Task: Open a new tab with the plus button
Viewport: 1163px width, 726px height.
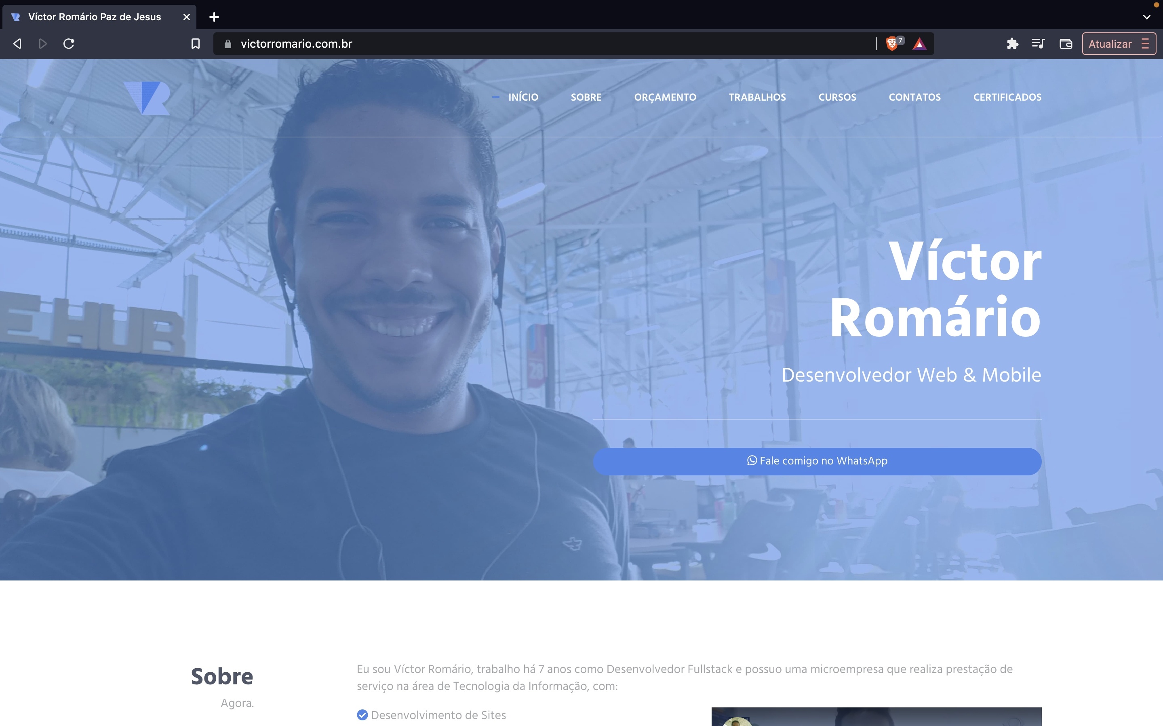Action: tap(214, 17)
